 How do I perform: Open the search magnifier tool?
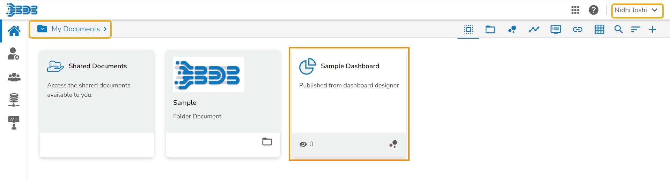(x=619, y=29)
